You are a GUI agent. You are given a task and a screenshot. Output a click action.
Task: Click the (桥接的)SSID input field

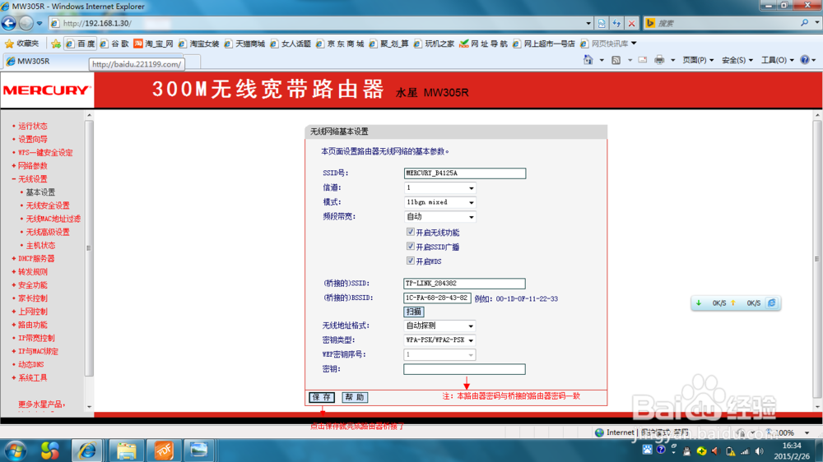(464, 283)
